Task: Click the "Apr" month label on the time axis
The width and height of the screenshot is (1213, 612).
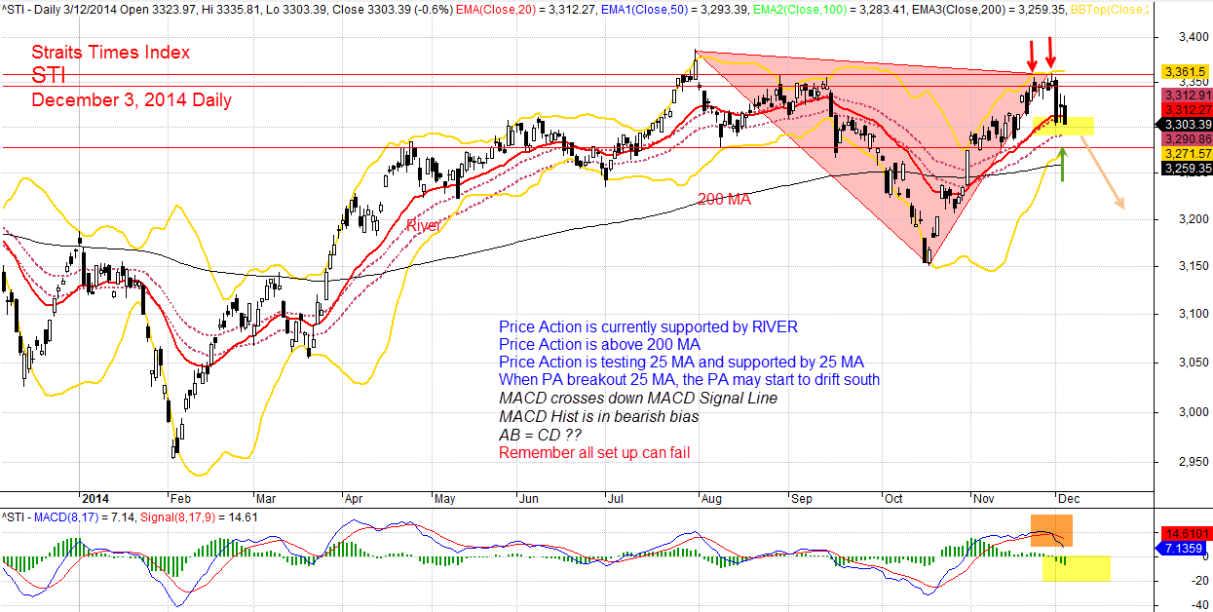Action: pyautogui.click(x=354, y=497)
